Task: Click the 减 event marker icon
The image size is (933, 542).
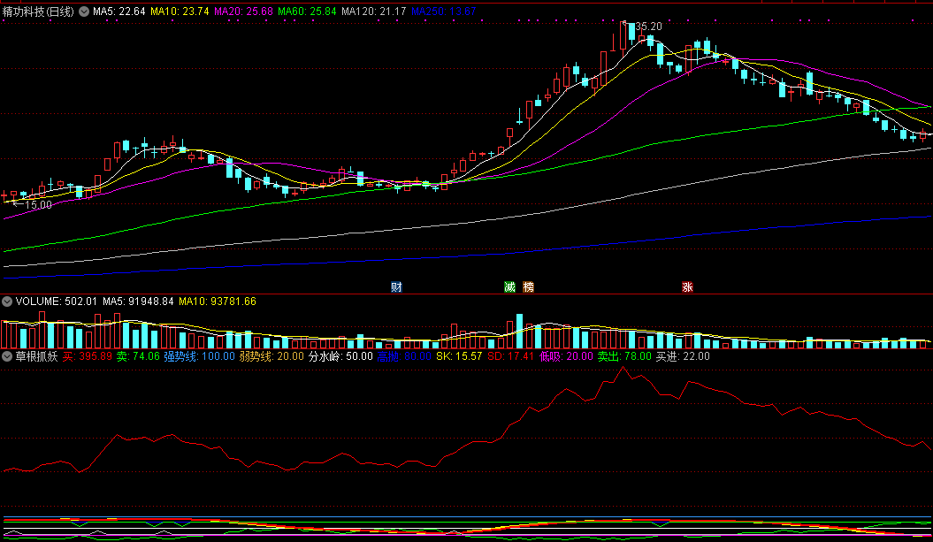Action: coord(510,286)
